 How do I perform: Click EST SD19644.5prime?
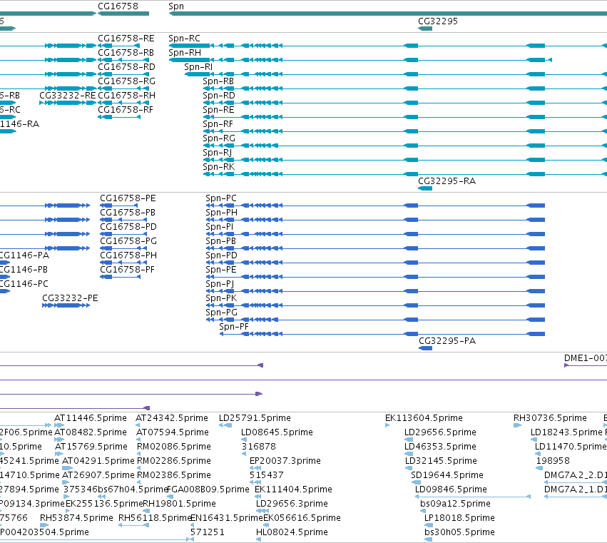pyautogui.click(x=447, y=476)
